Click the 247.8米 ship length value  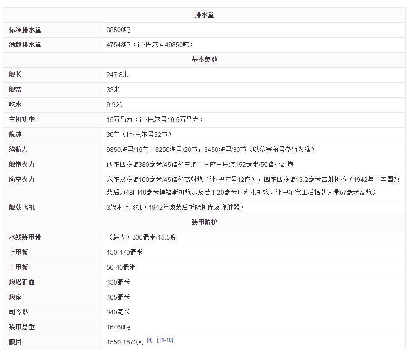click(x=118, y=75)
